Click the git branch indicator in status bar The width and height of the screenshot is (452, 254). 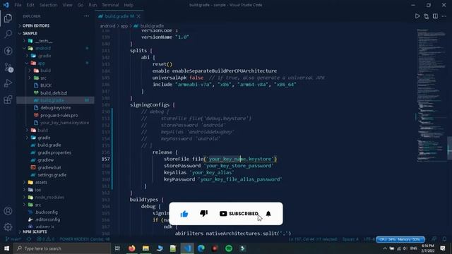(x=13, y=239)
